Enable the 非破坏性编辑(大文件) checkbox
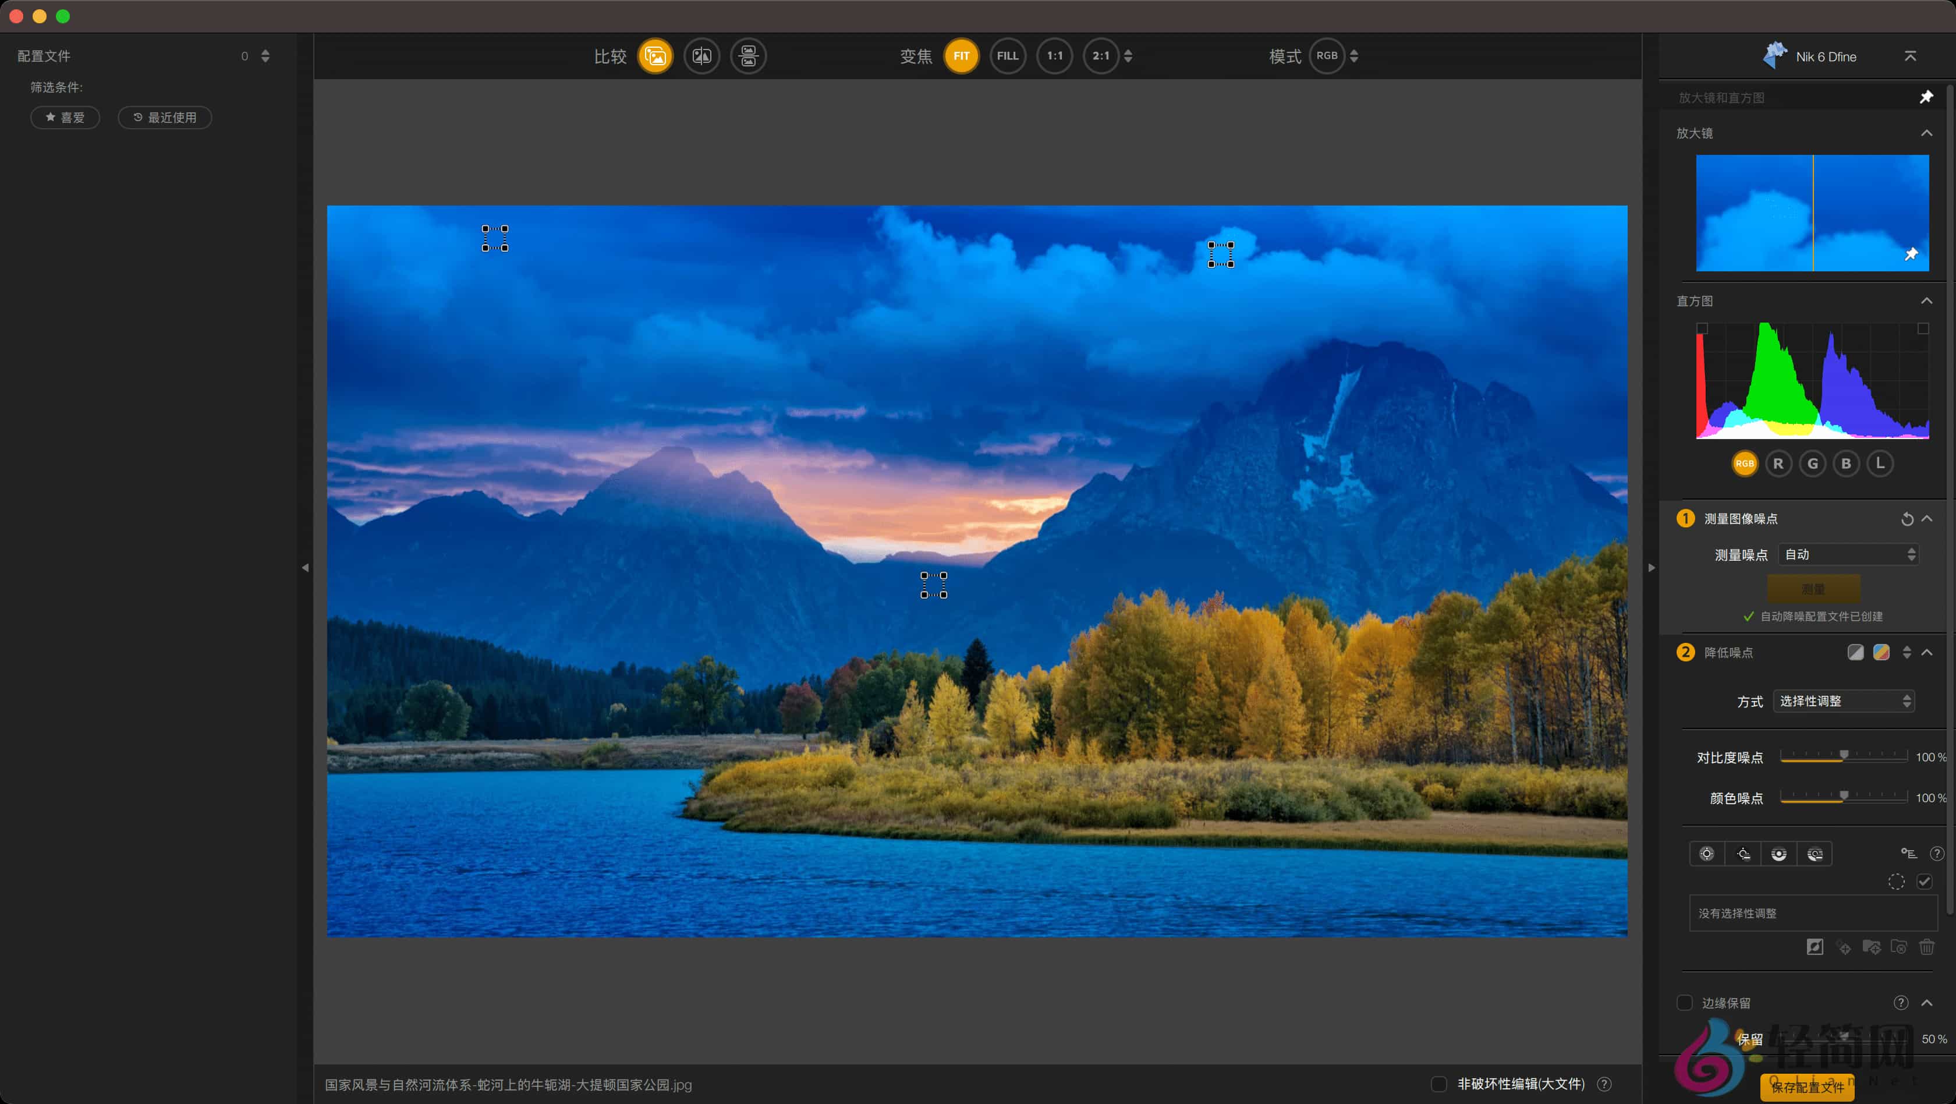This screenshot has height=1104, width=1956. pyautogui.click(x=1440, y=1084)
